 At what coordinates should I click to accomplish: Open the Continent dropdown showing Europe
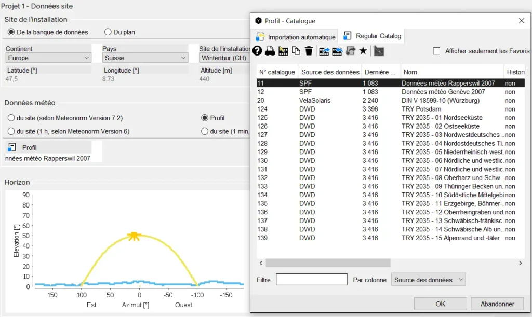[x=48, y=58]
